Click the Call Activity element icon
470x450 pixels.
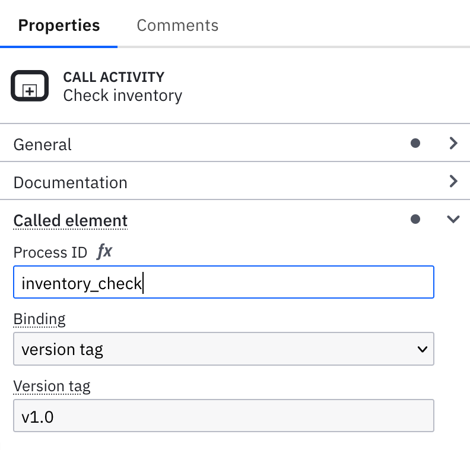[x=29, y=87]
